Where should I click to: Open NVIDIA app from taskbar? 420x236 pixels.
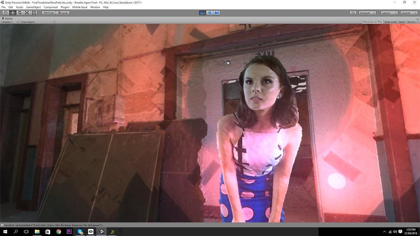click(x=112, y=232)
